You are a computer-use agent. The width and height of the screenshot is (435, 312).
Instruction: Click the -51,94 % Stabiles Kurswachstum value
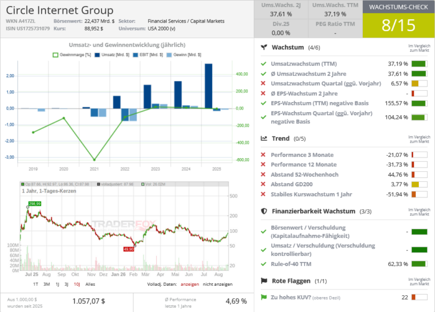(397, 194)
